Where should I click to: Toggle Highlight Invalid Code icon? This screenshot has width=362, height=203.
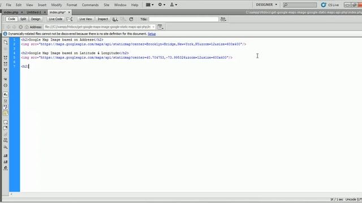click(x=6, y=101)
